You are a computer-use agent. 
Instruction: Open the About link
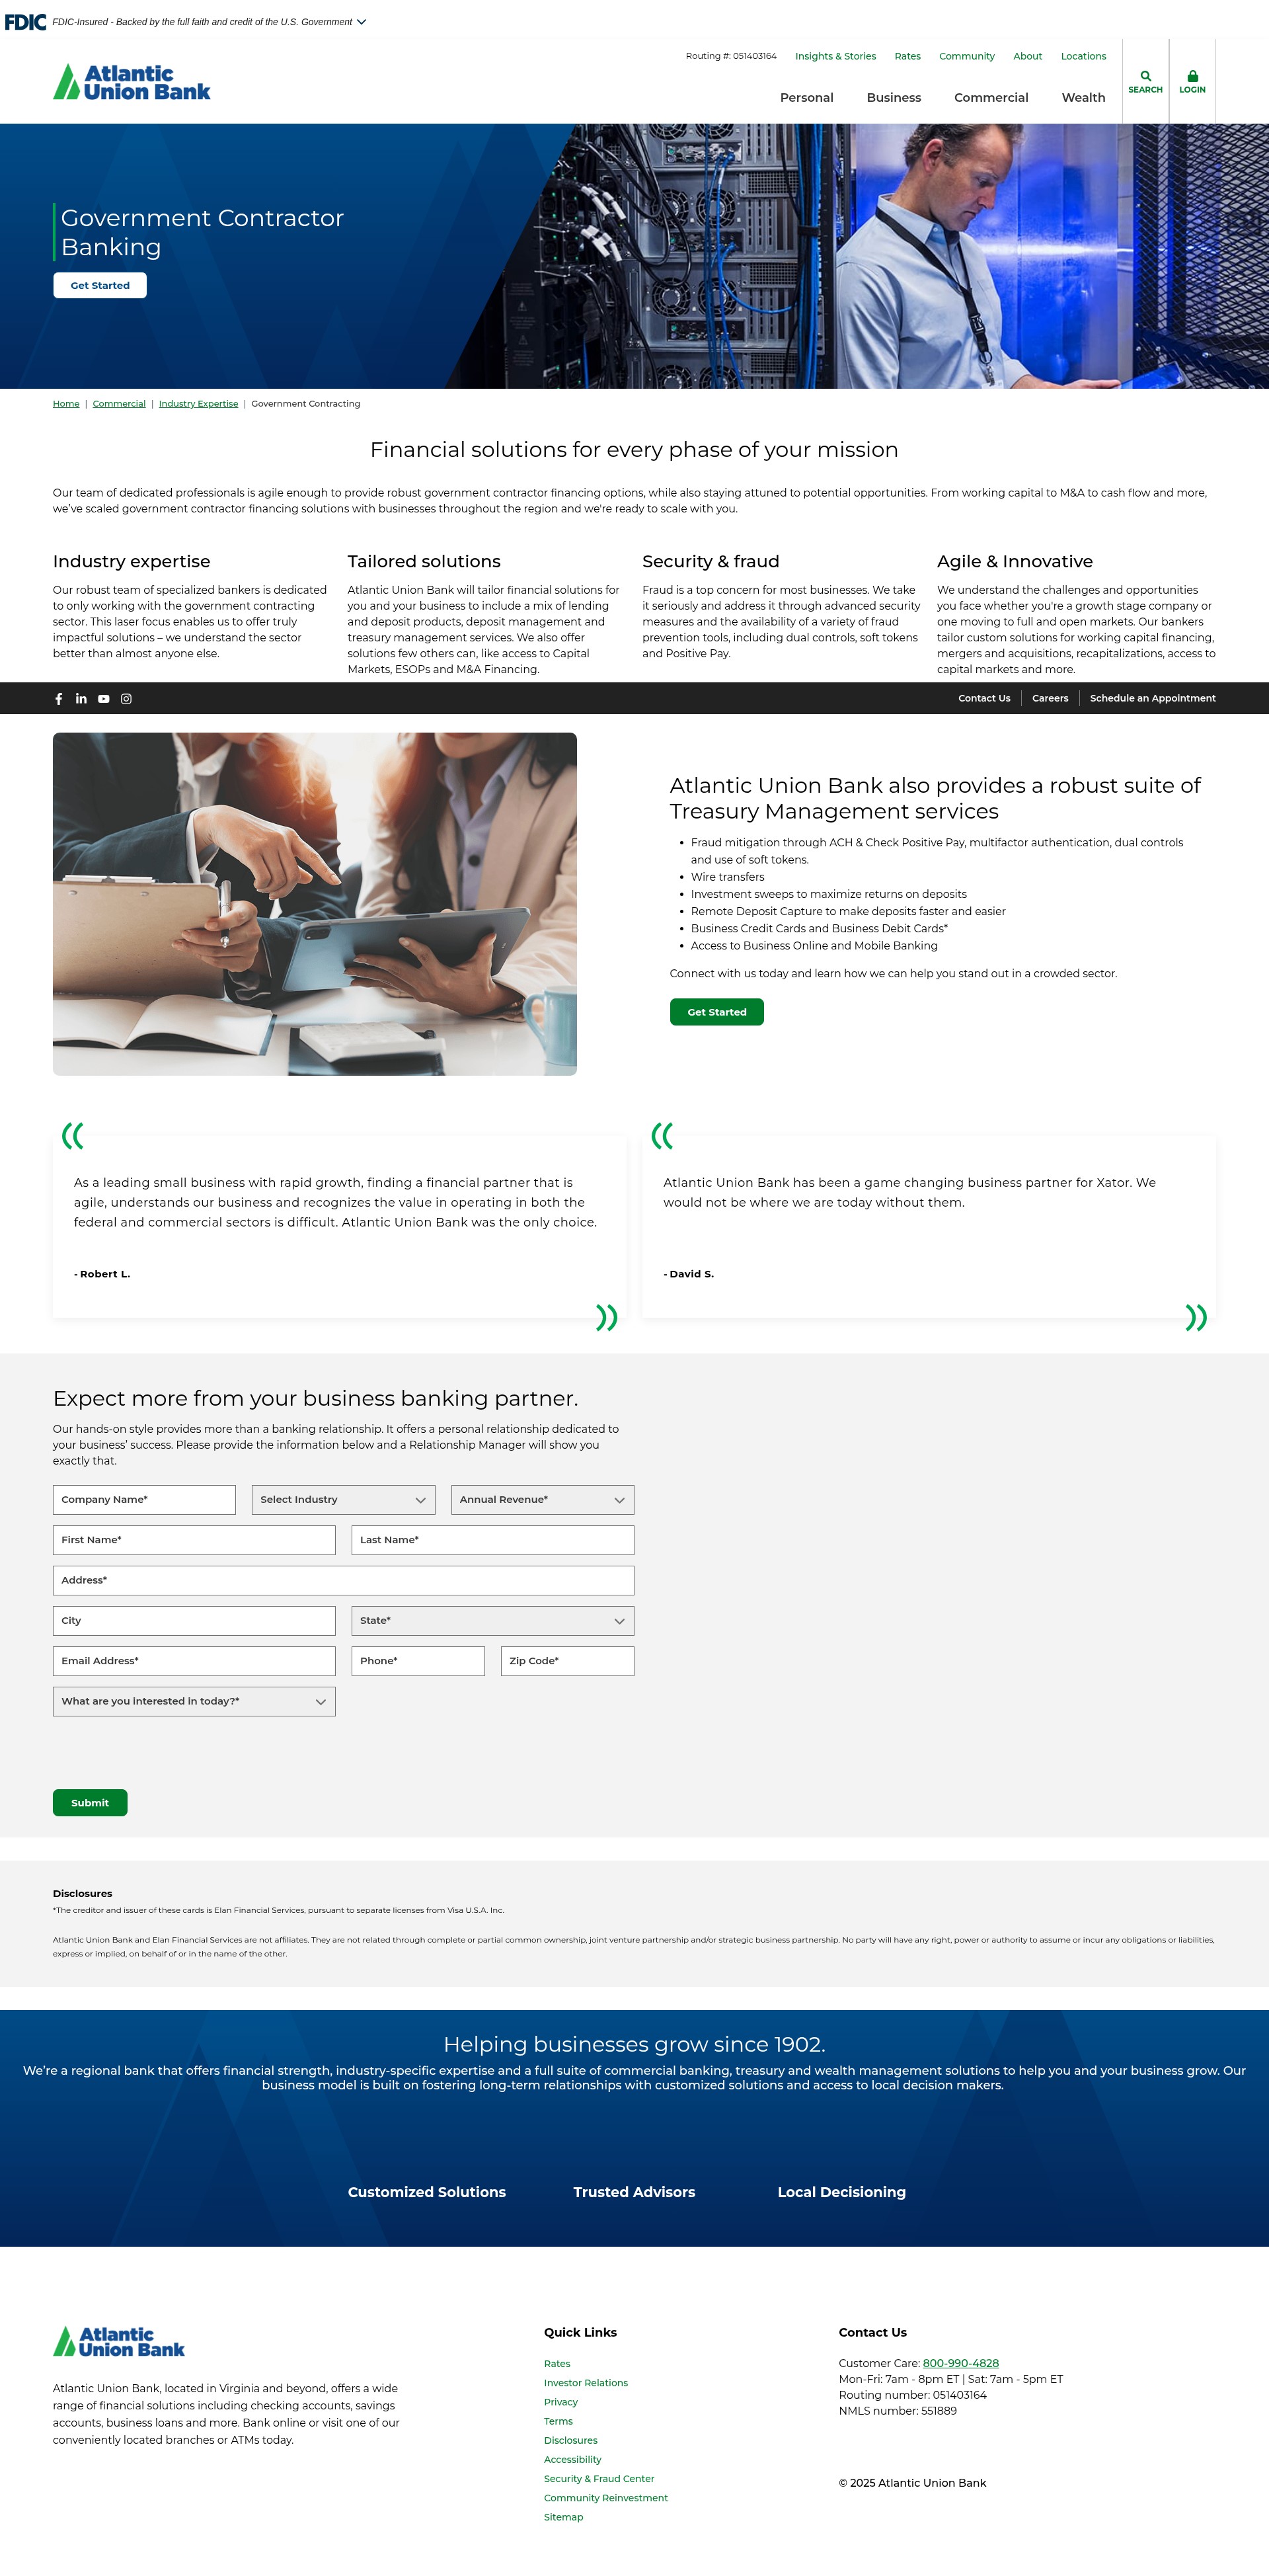pos(1027,57)
